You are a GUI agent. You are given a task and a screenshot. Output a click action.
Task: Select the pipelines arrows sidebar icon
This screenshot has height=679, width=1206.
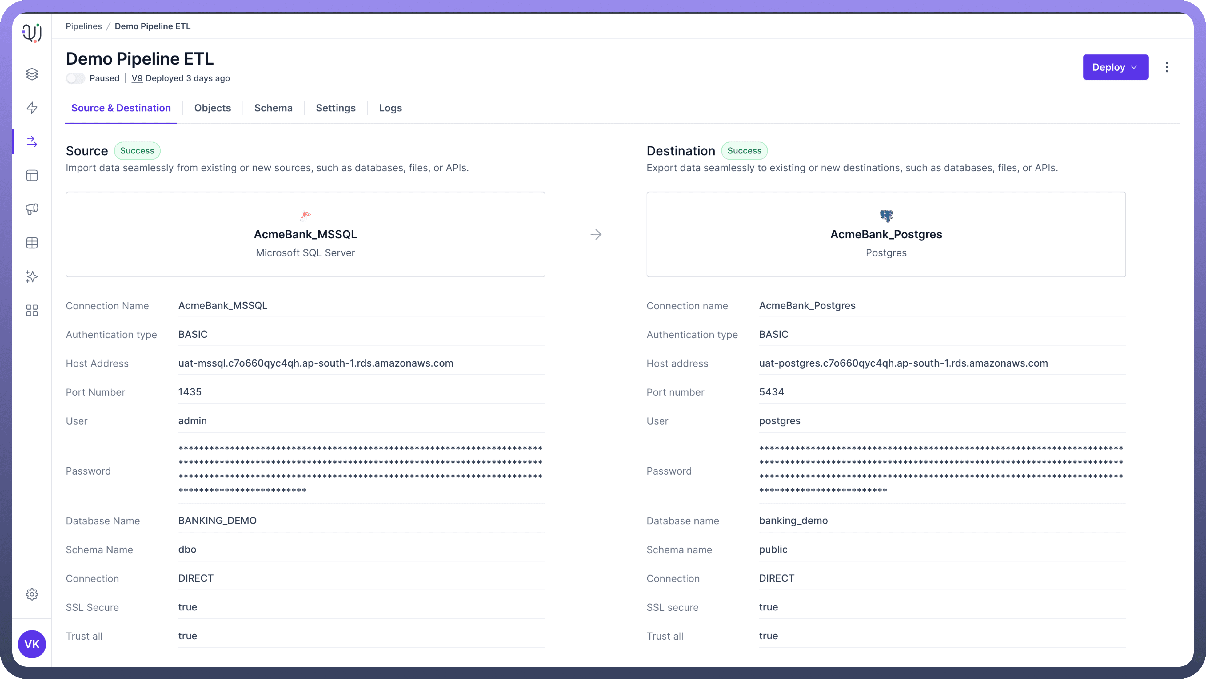click(x=32, y=141)
